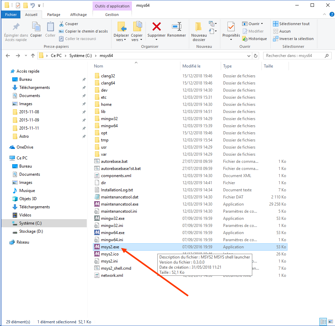Click the Couper scissors command
335x326 pixels.
(68, 24)
